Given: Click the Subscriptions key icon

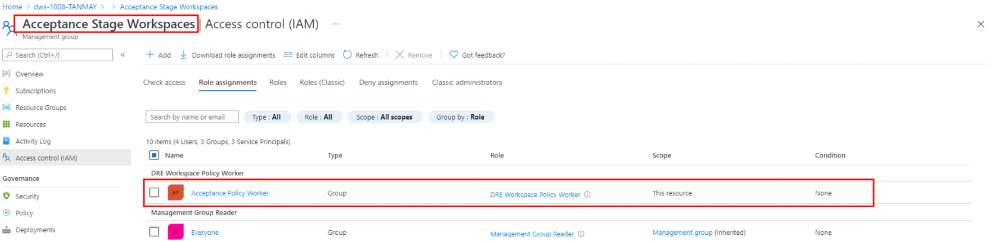Looking at the screenshot, I should (x=7, y=90).
